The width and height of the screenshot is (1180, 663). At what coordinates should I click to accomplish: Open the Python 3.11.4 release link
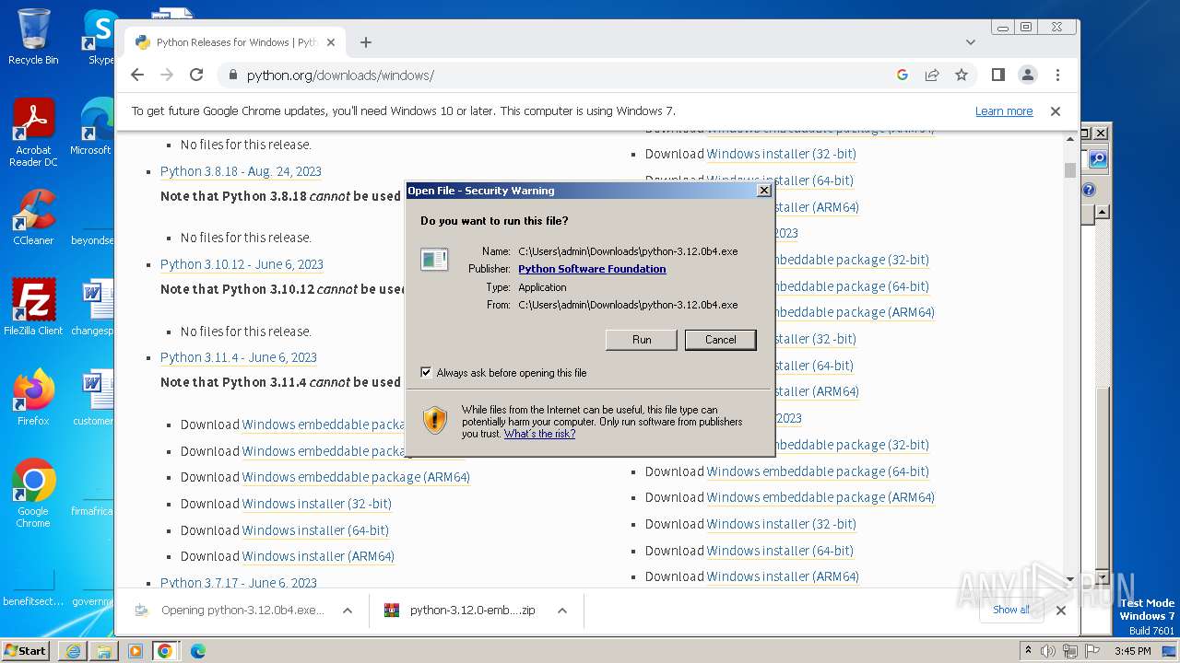point(239,357)
